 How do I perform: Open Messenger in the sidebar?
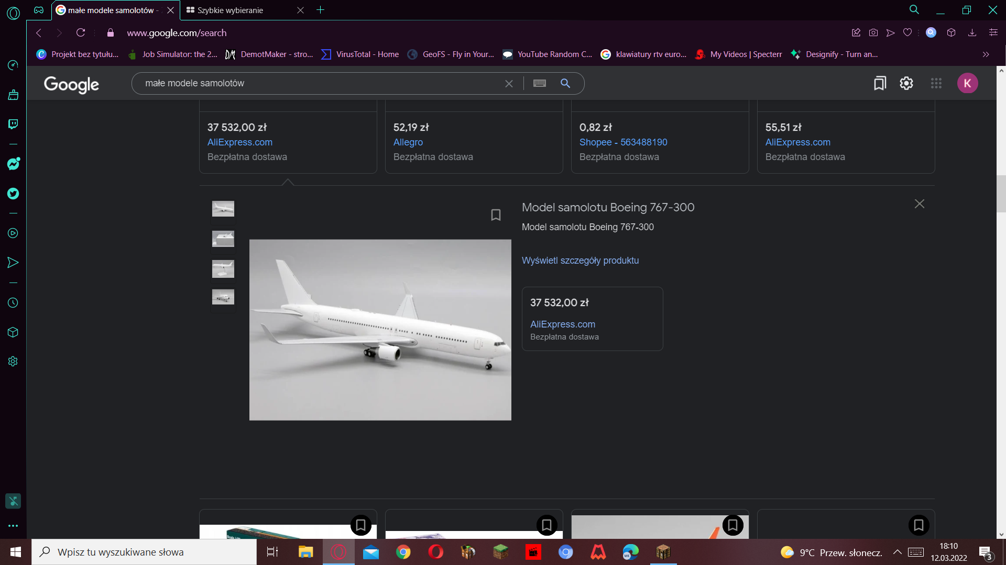click(13, 164)
